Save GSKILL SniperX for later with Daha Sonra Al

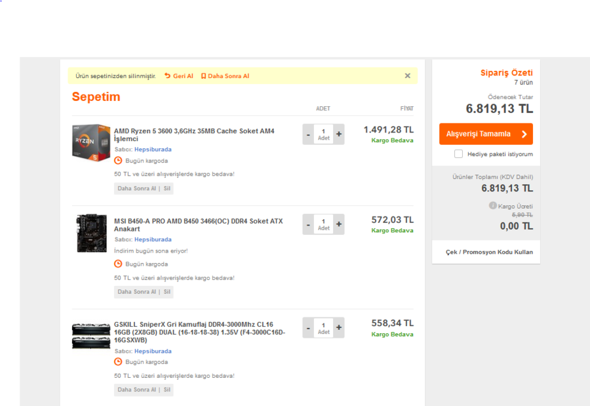[136, 390]
